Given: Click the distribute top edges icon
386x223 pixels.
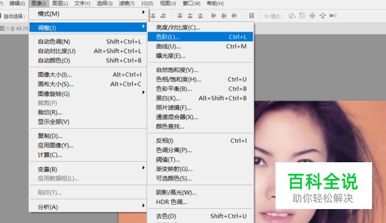Looking at the screenshot, I should (x=180, y=16).
